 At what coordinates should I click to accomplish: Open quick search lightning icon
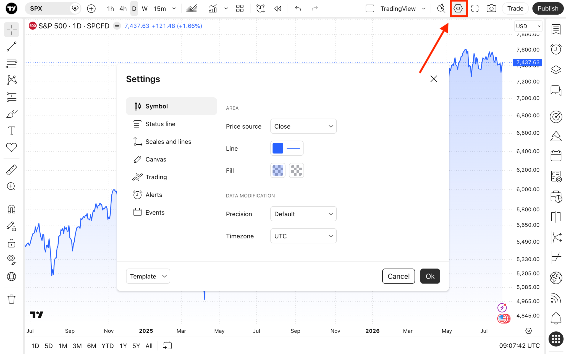pyautogui.click(x=441, y=9)
